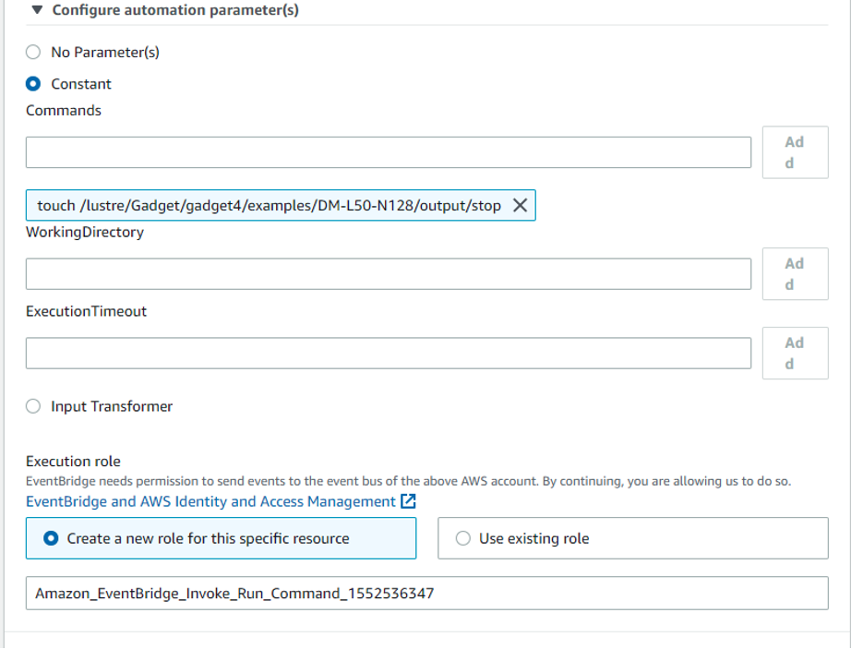The width and height of the screenshot is (851, 649).
Task: Click the external link icon next to IAM link
Action: coord(407,501)
